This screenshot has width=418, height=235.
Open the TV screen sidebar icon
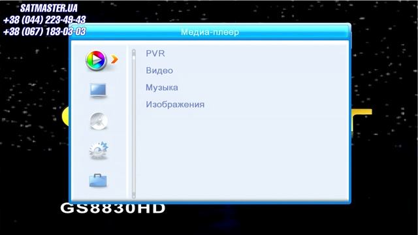98,91
